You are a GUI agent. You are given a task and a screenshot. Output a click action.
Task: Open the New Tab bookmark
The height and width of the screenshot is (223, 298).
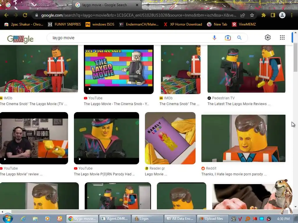coord(217,24)
